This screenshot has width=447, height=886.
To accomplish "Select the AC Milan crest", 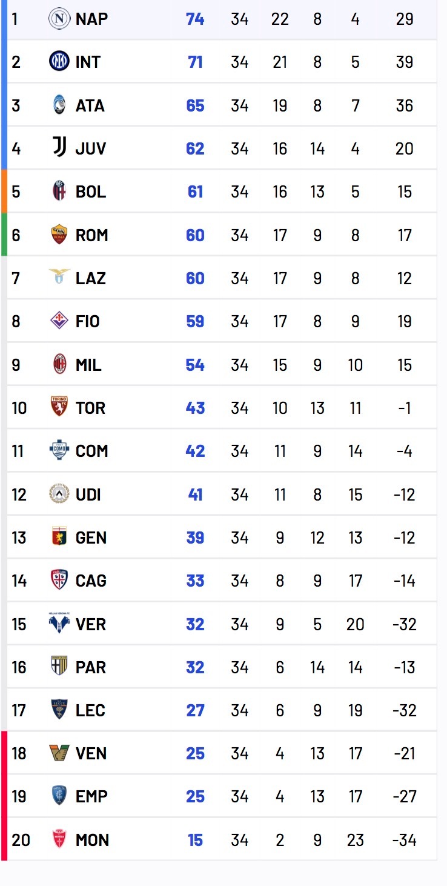I will point(59,364).
